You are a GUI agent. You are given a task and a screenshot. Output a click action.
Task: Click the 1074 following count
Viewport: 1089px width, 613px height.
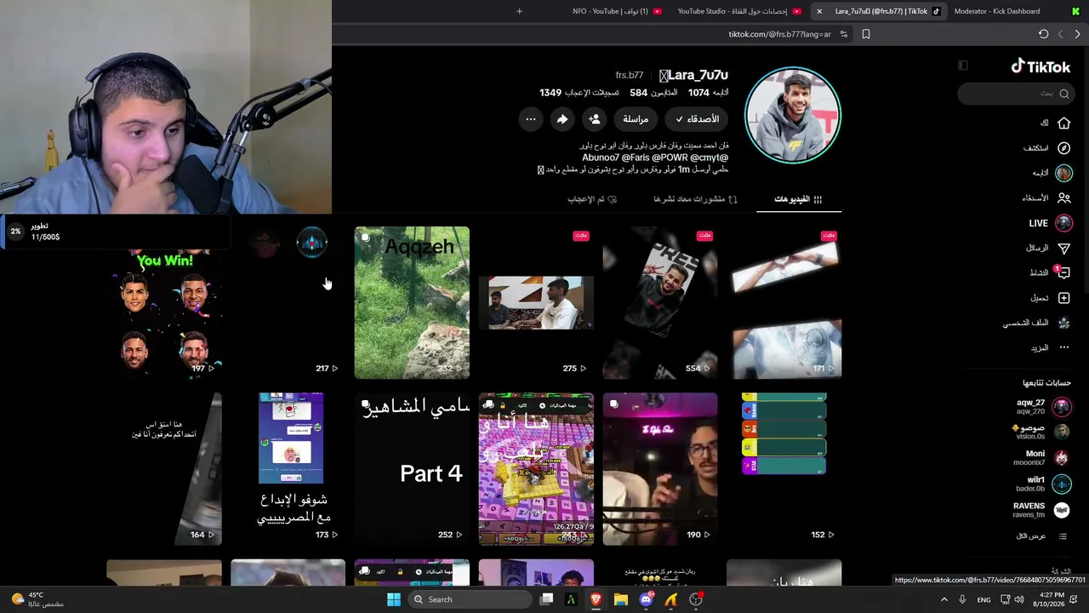(709, 92)
